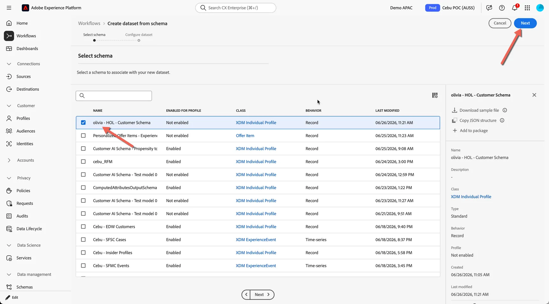Go to the previous page arrow
Screen dimensions: 549x304
246,294
